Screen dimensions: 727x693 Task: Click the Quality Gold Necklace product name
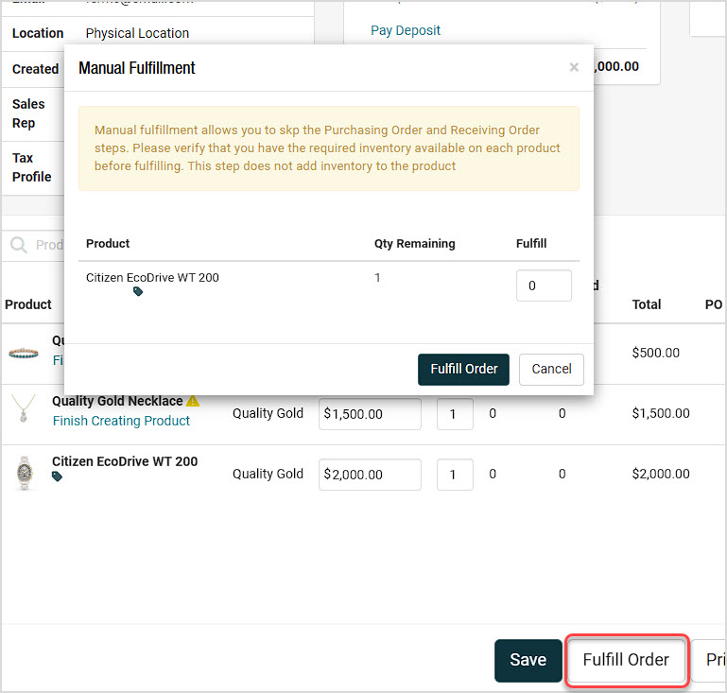117,401
